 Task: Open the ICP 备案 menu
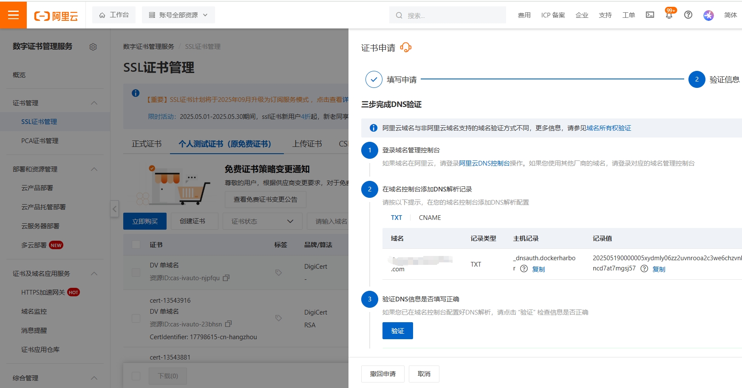(553, 15)
